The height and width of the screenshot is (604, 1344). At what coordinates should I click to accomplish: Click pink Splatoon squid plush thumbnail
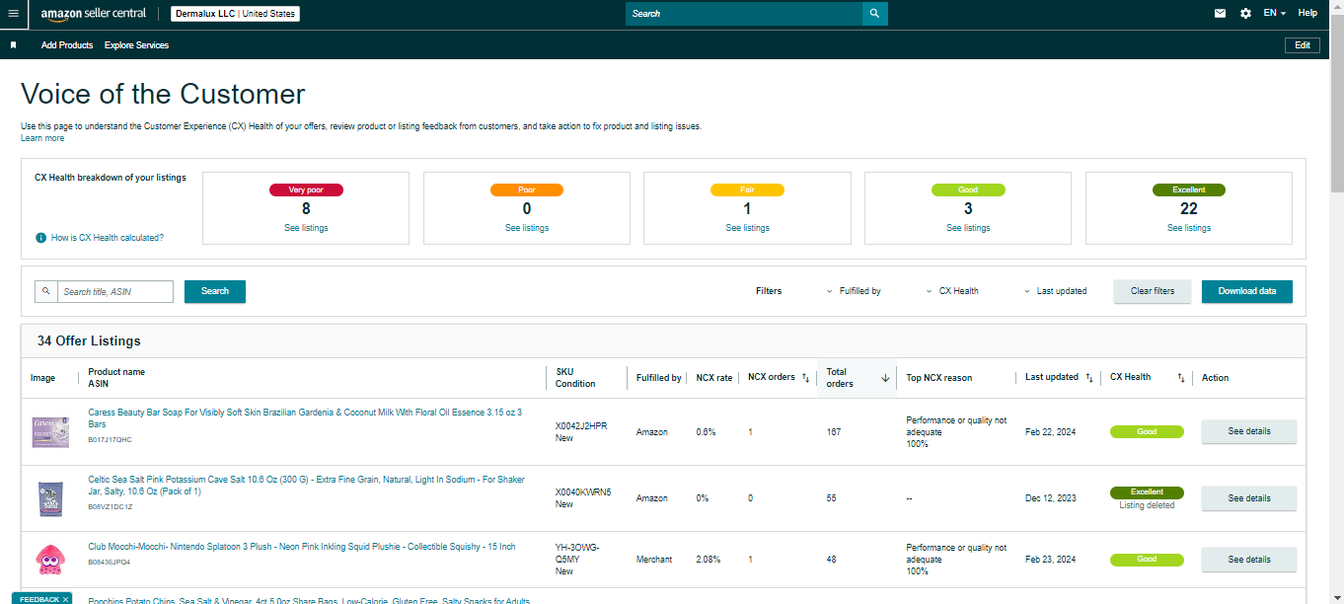point(50,560)
